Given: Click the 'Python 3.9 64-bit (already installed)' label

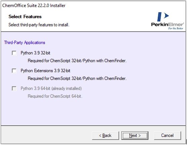Looking at the screenshot, I should tap(51, 89).
